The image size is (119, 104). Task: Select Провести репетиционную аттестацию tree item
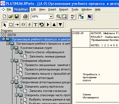(x=47, y=69)
